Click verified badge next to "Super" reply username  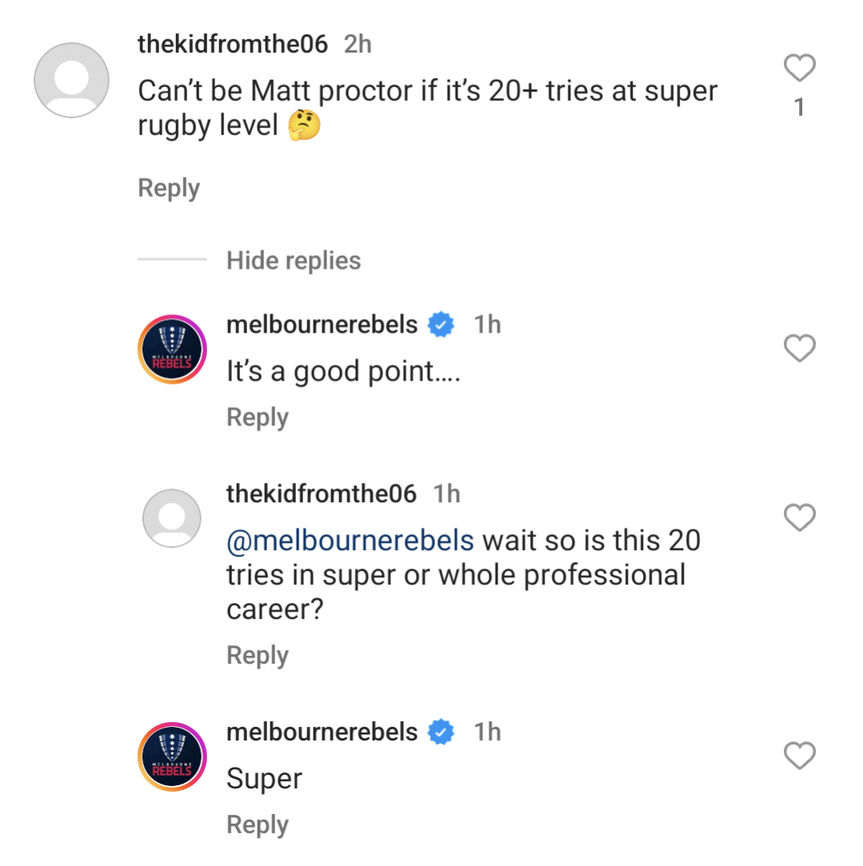point(441,732)
